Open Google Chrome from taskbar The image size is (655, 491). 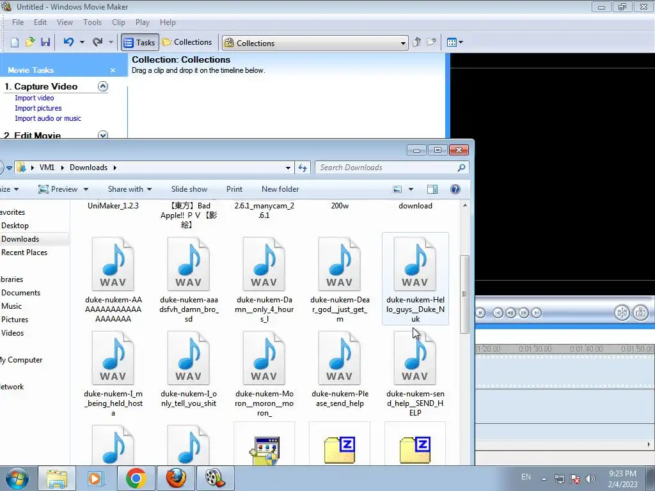pyautogui.click(x=136, y=478)
